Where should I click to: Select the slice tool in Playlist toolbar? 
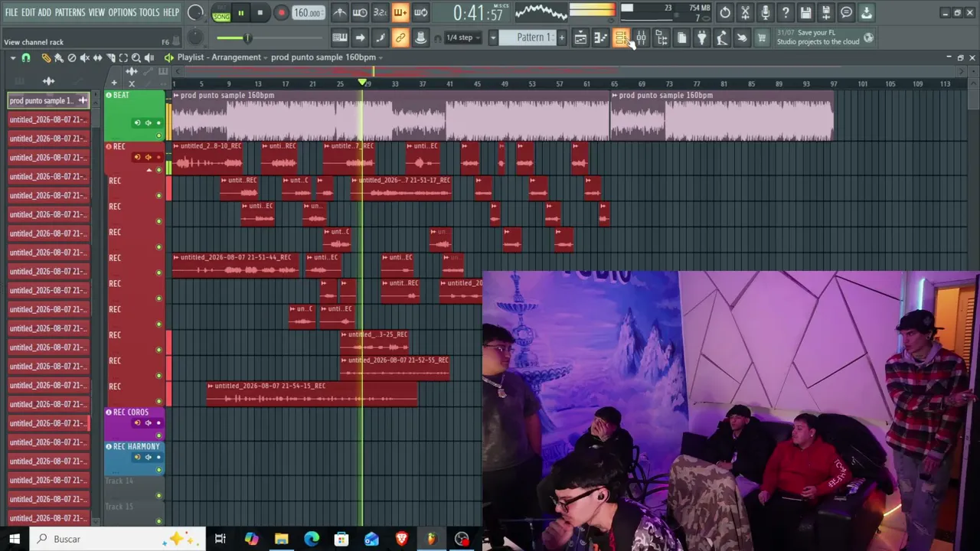pyautogui.click(x=110, y=57)
